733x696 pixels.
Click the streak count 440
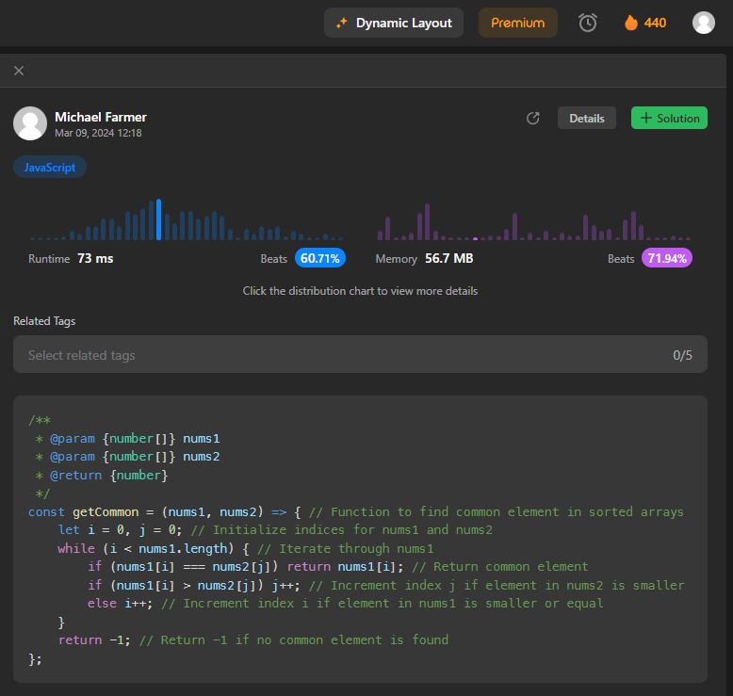(x=655, y=23)
